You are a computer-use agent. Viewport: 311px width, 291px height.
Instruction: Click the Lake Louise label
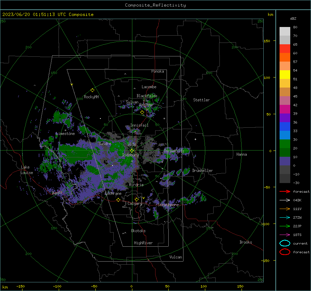click(27, 170)
